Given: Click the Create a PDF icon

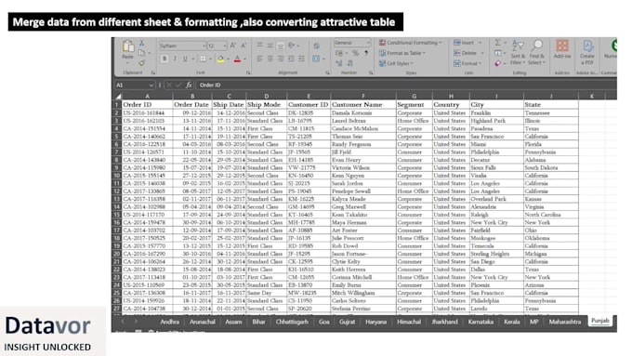Looking at the screenshot, I should point(587,46).
